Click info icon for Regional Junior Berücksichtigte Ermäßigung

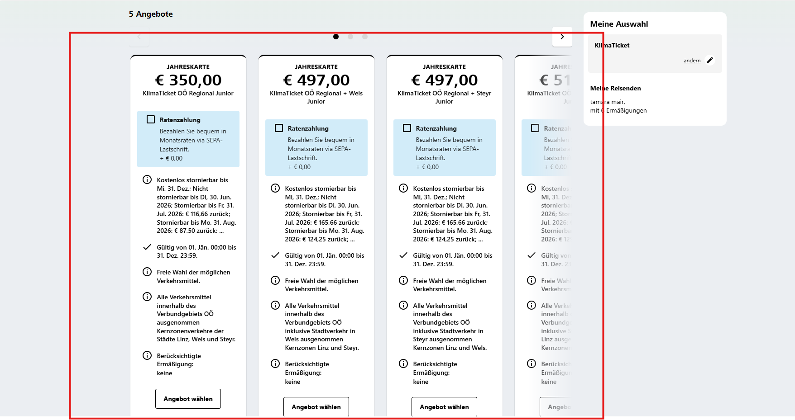[147, 355]
